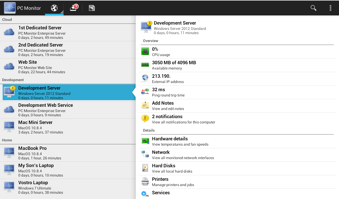Viewport: 339px width, 199px height.
Task: Select the 1st Dedicated Server entry
Action: click(68, 33)
